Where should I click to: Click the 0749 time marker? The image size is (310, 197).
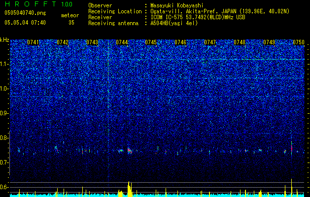click(269, 42)
